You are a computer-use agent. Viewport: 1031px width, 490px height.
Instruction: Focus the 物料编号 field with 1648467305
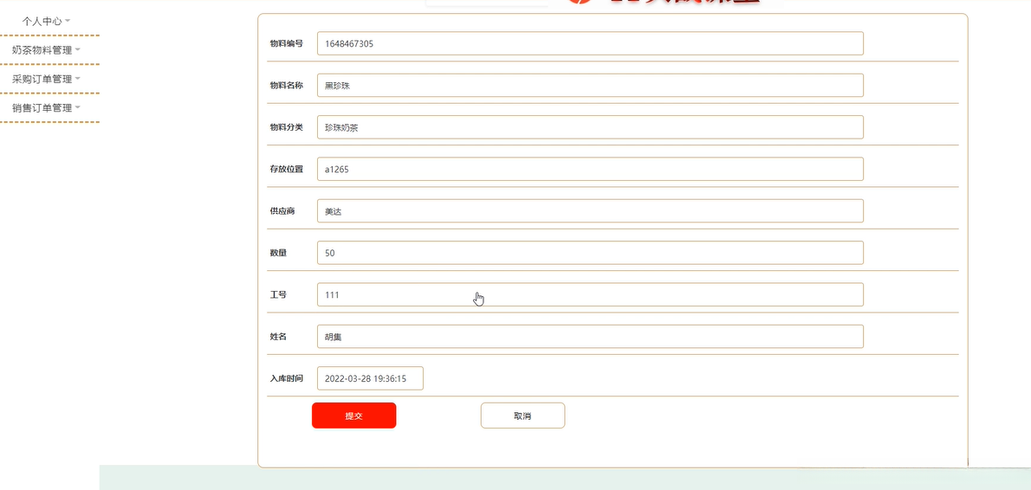[590, 43]
